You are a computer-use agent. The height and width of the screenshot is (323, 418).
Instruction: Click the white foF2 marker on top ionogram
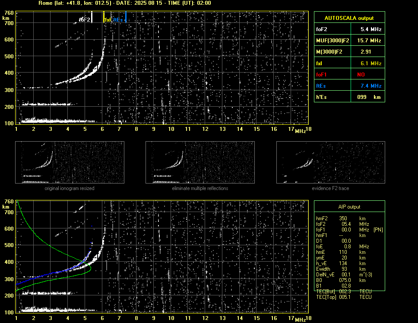(92, 17)
